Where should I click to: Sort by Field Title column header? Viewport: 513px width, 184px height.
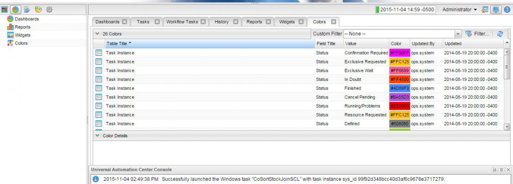[x=329, y=43]
